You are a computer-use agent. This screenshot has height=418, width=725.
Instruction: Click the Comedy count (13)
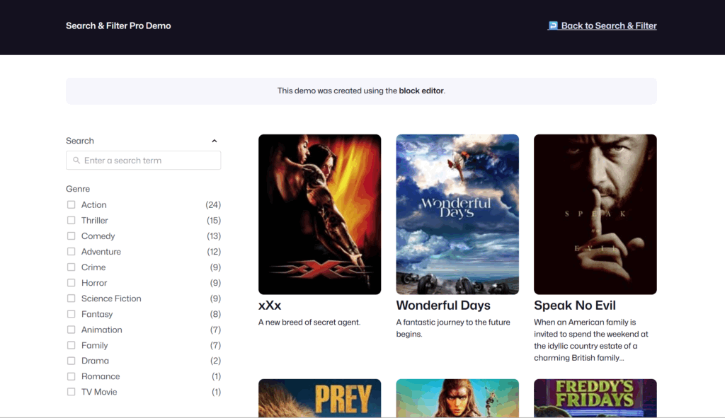click(x=214, y=236)
